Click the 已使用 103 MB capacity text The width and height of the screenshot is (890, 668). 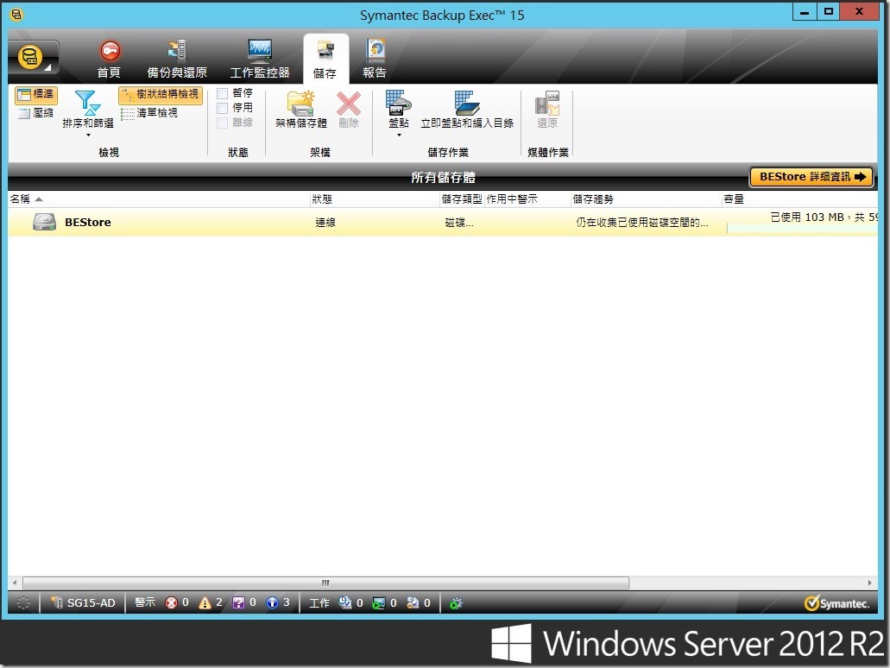click(x=824, y=217)
